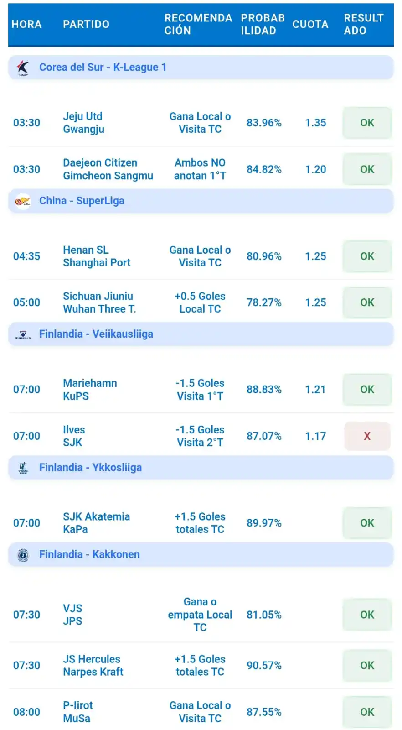
Task: Click the HORA column header
Action: coord(26,24)
